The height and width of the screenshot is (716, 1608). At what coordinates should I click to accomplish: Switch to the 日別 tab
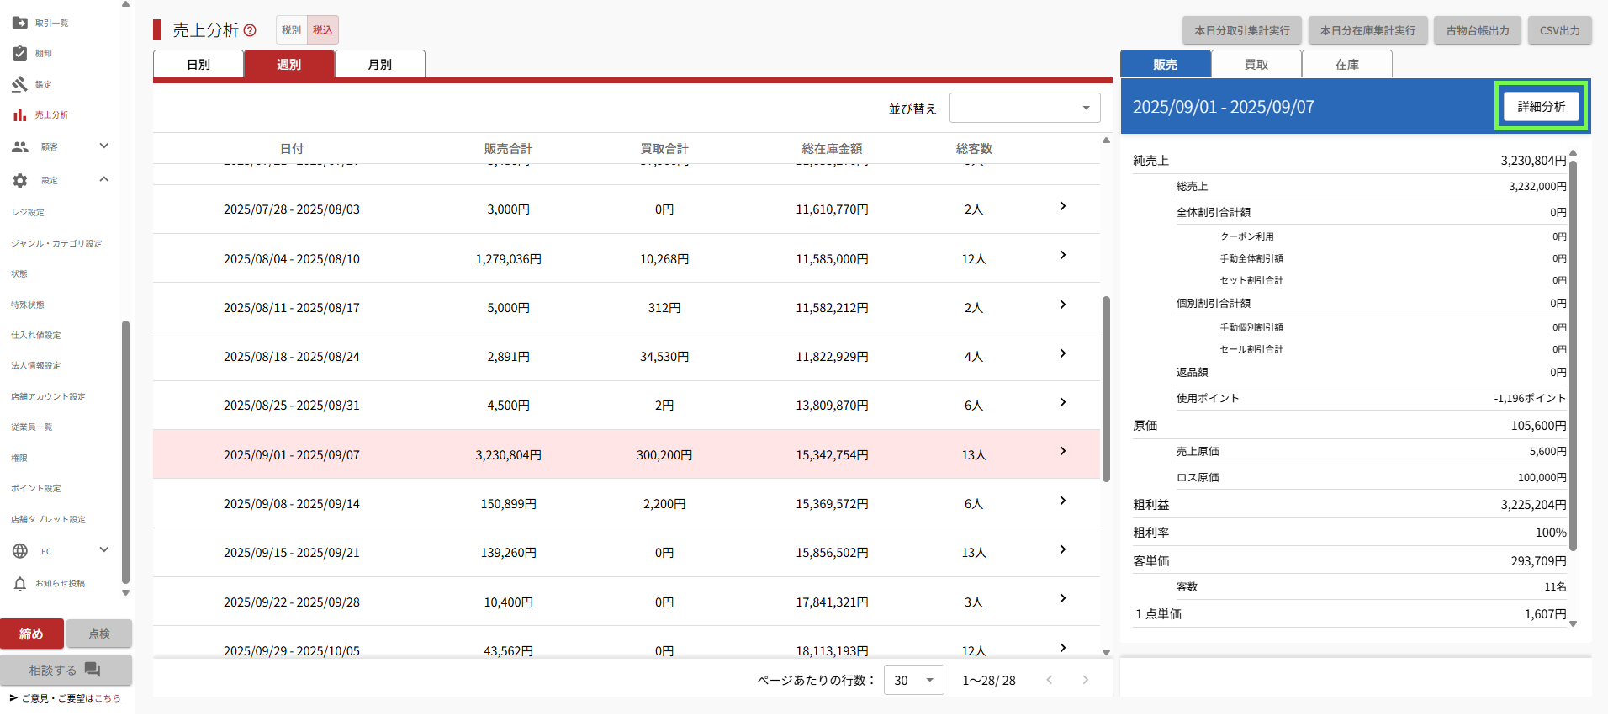coord(198,64)
